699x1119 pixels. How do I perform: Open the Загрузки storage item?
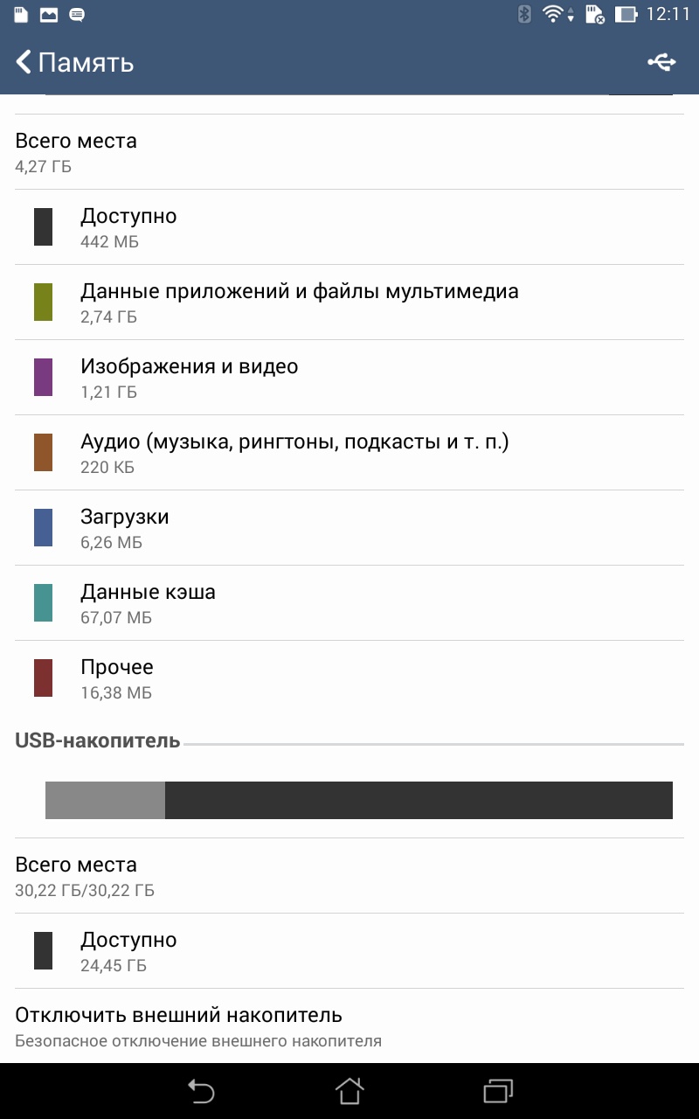click(124, 528)
